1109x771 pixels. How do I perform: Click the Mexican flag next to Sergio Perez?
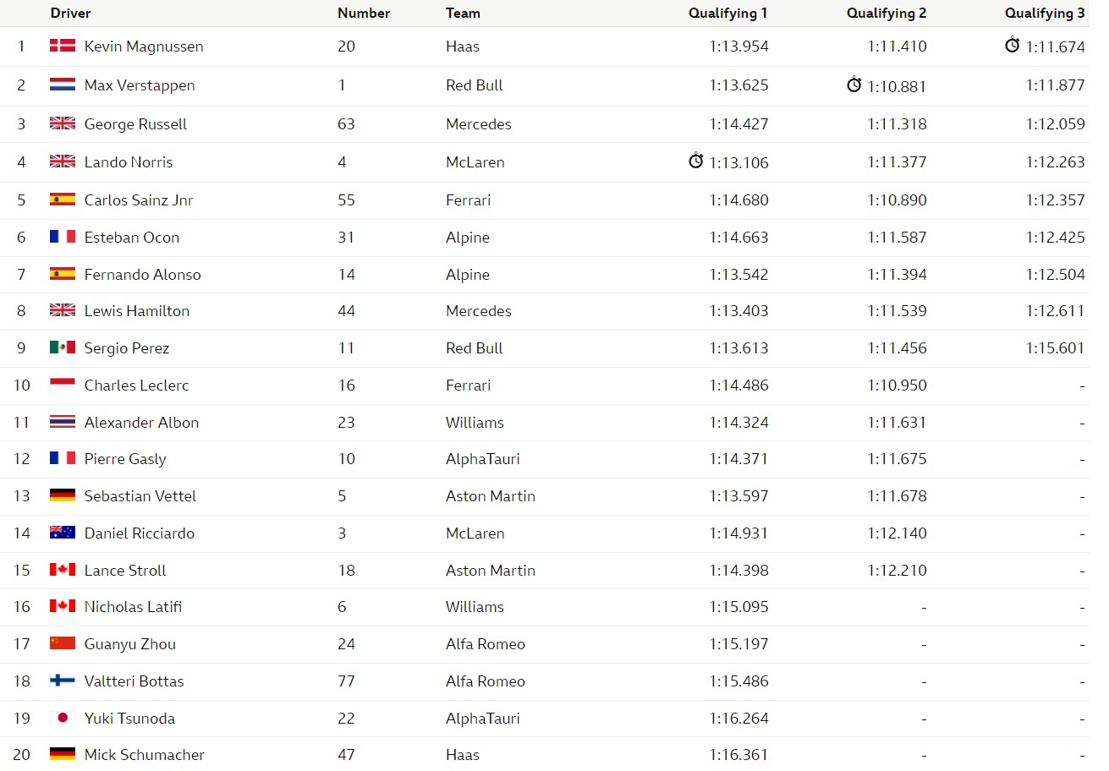click(63, 347)
